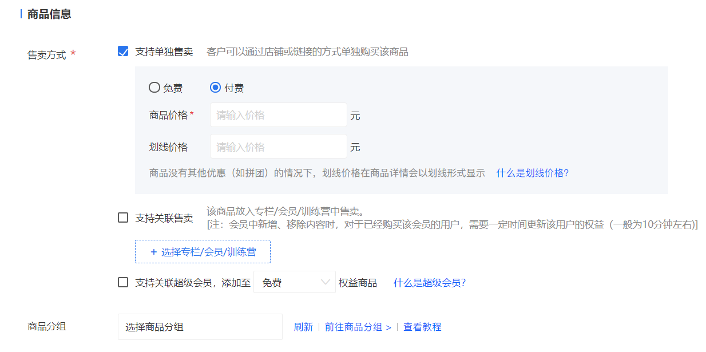Go to 前往商品分组 link
This screenshot has height=352, width=706.
click(358, 327)
